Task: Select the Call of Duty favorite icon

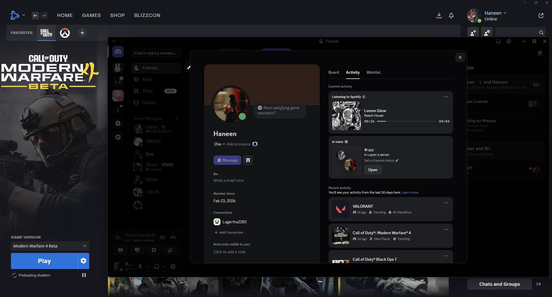Action: [46, 33]
